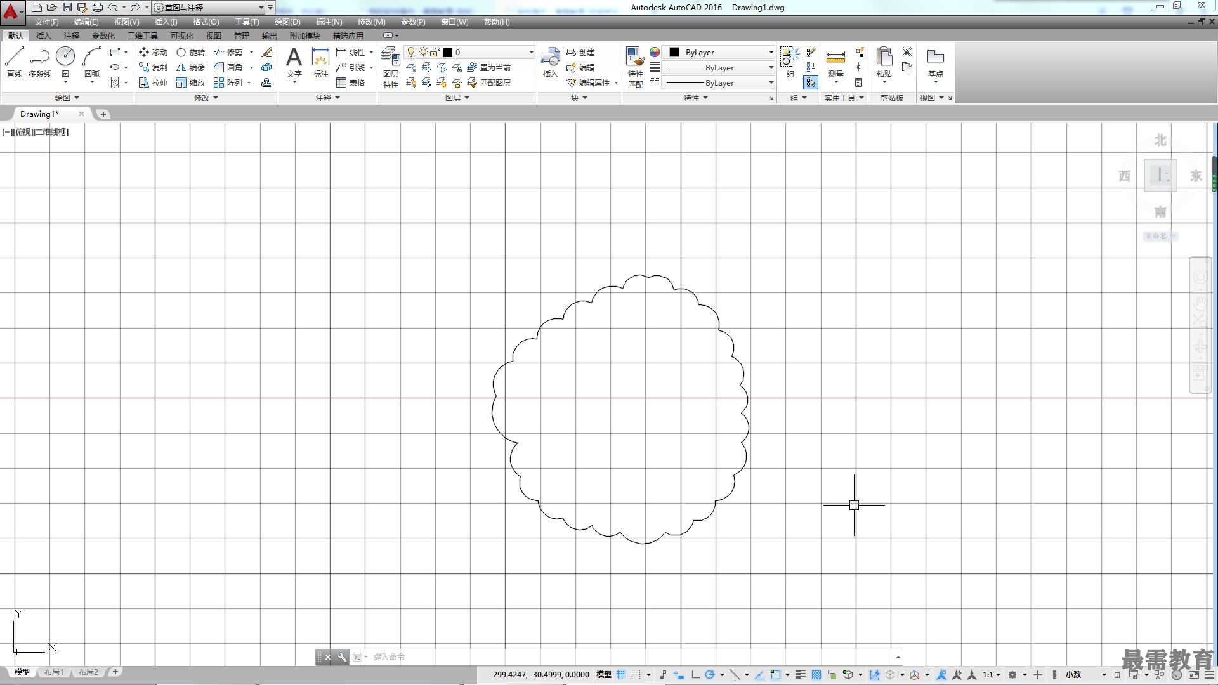1218x685 pixels.
Task: Select the Arc (圆弧) tool
Action: point(92,62)
